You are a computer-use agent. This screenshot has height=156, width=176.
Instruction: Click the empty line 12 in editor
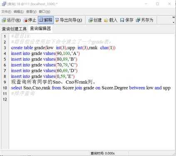(x=92, y=99)
